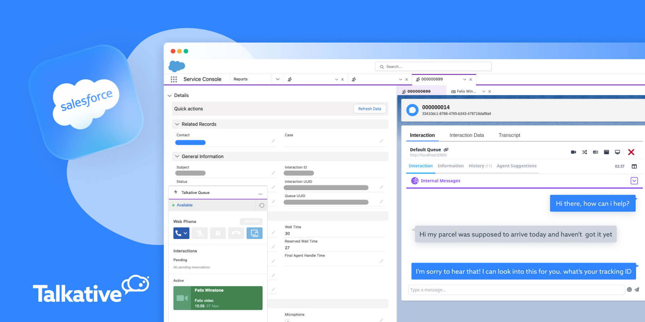This screenshot has width=645, height=322.
Task: Toggle microphone mute in Web Phone controls
Action: pos(200,233)
